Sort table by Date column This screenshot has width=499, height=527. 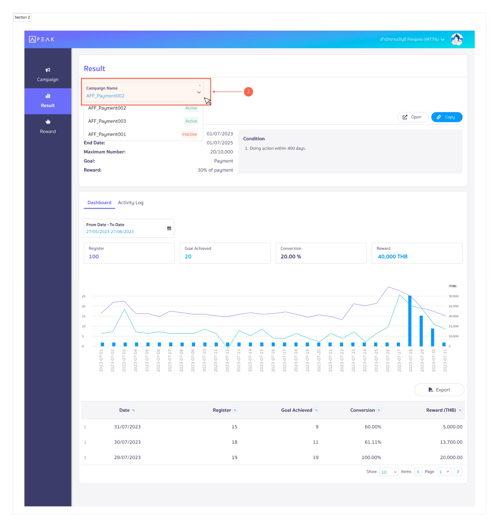134,410
